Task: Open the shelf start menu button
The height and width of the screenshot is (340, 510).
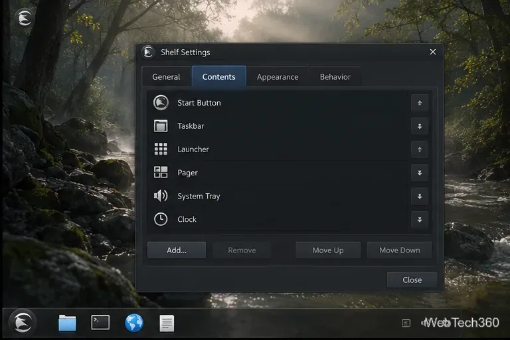Action: pyautogui.click(x=23, y=322)
